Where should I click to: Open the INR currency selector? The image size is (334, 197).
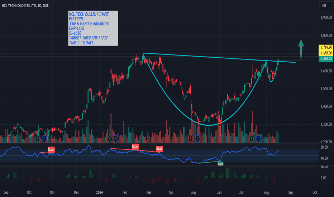[326, 6]
